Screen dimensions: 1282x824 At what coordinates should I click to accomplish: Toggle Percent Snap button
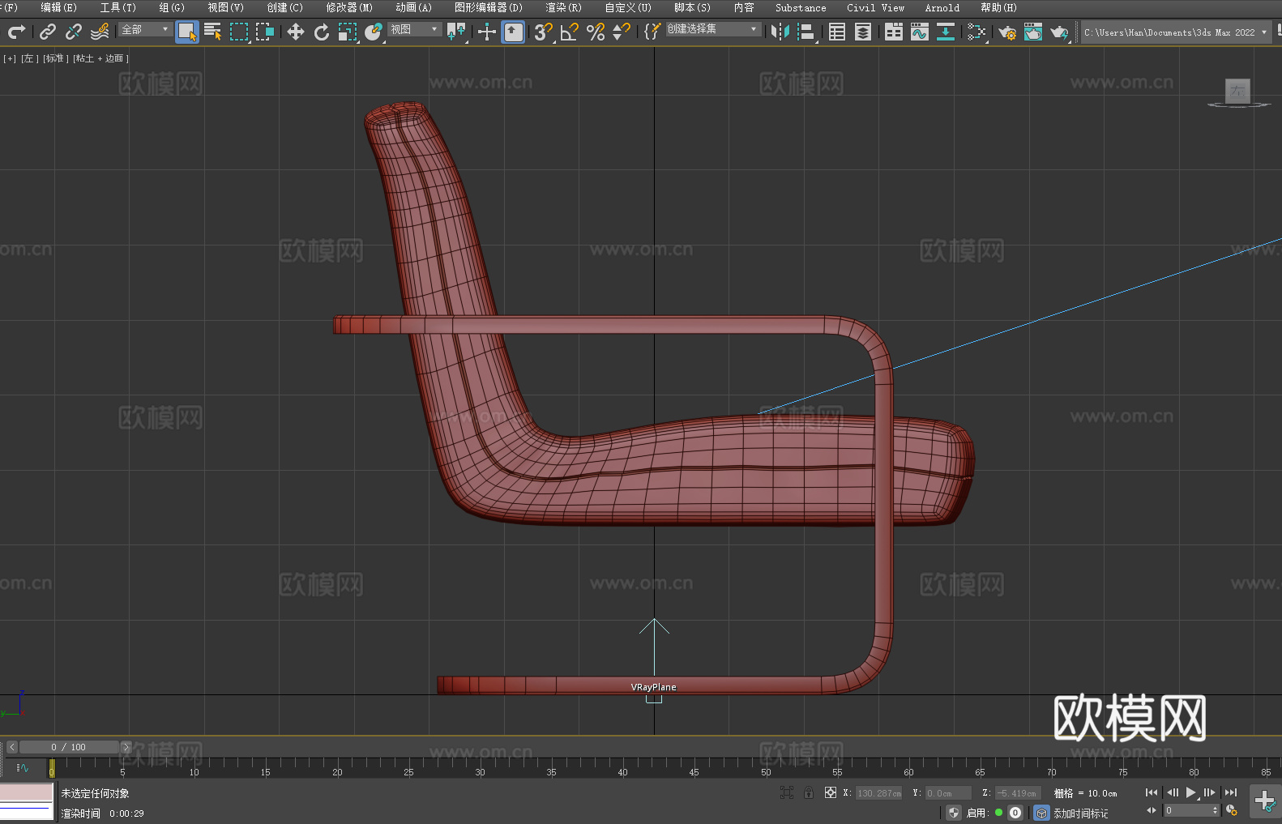596,32
